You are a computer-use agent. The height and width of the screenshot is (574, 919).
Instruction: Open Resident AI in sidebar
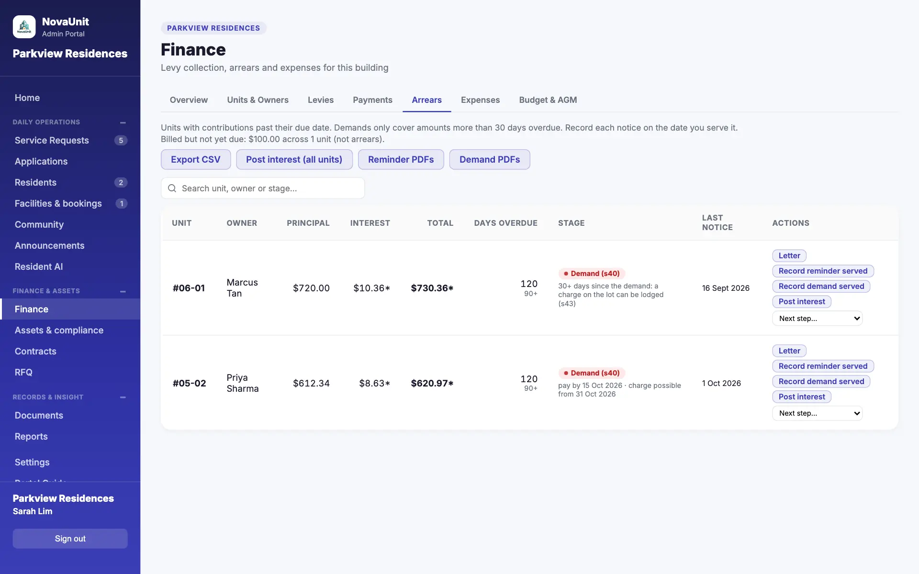tap(70, 267)
